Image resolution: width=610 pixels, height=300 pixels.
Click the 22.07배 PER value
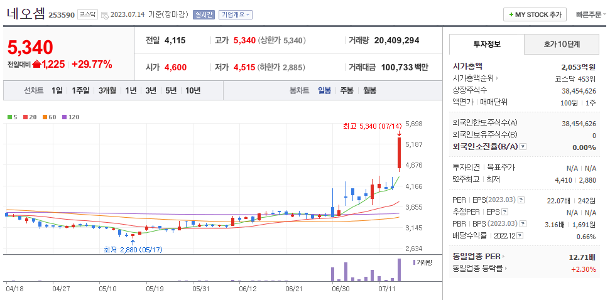[x=558, y=200]
